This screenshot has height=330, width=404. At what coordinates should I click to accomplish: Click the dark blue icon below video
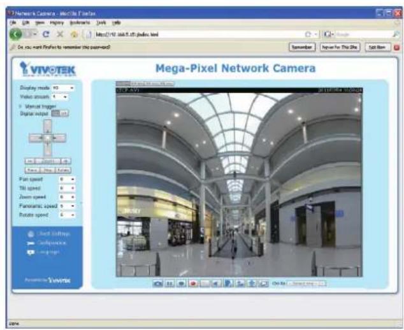click(x=228, y=283)
